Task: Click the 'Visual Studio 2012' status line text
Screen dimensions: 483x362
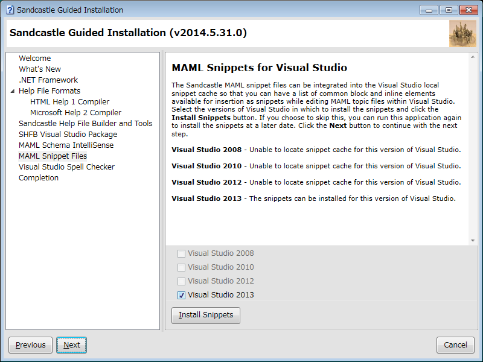Action: (x=316, y=183)
